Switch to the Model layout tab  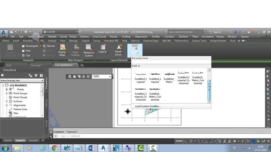tap(8, 140)
